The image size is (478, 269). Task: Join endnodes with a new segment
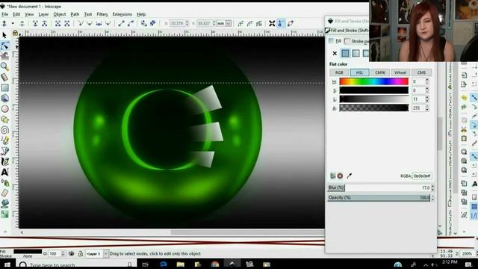[58, 23]
